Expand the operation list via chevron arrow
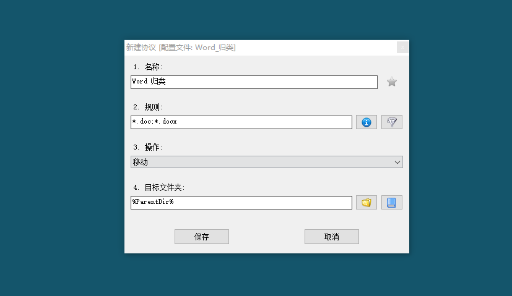Screen dimensions: 512x296 point(397,162)
